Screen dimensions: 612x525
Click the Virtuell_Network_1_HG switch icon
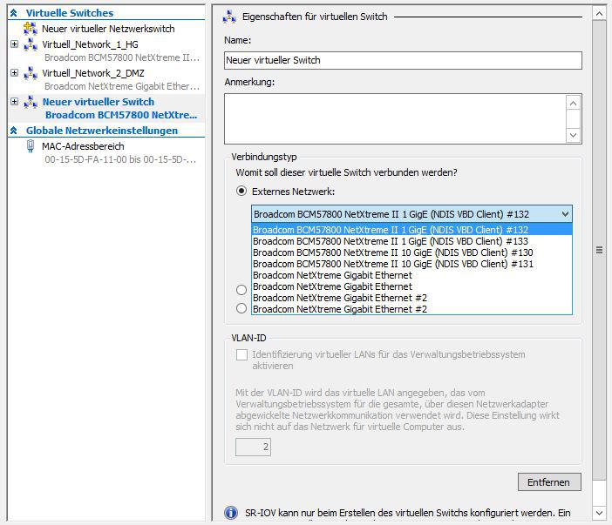tap(30, 44)
